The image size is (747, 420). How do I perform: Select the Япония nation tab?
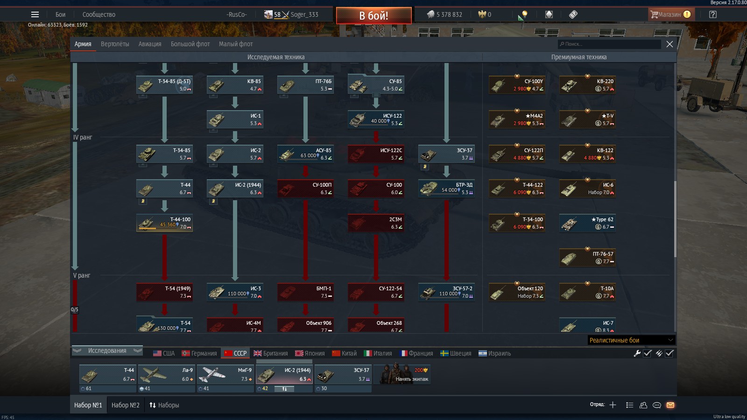[310, 353]
